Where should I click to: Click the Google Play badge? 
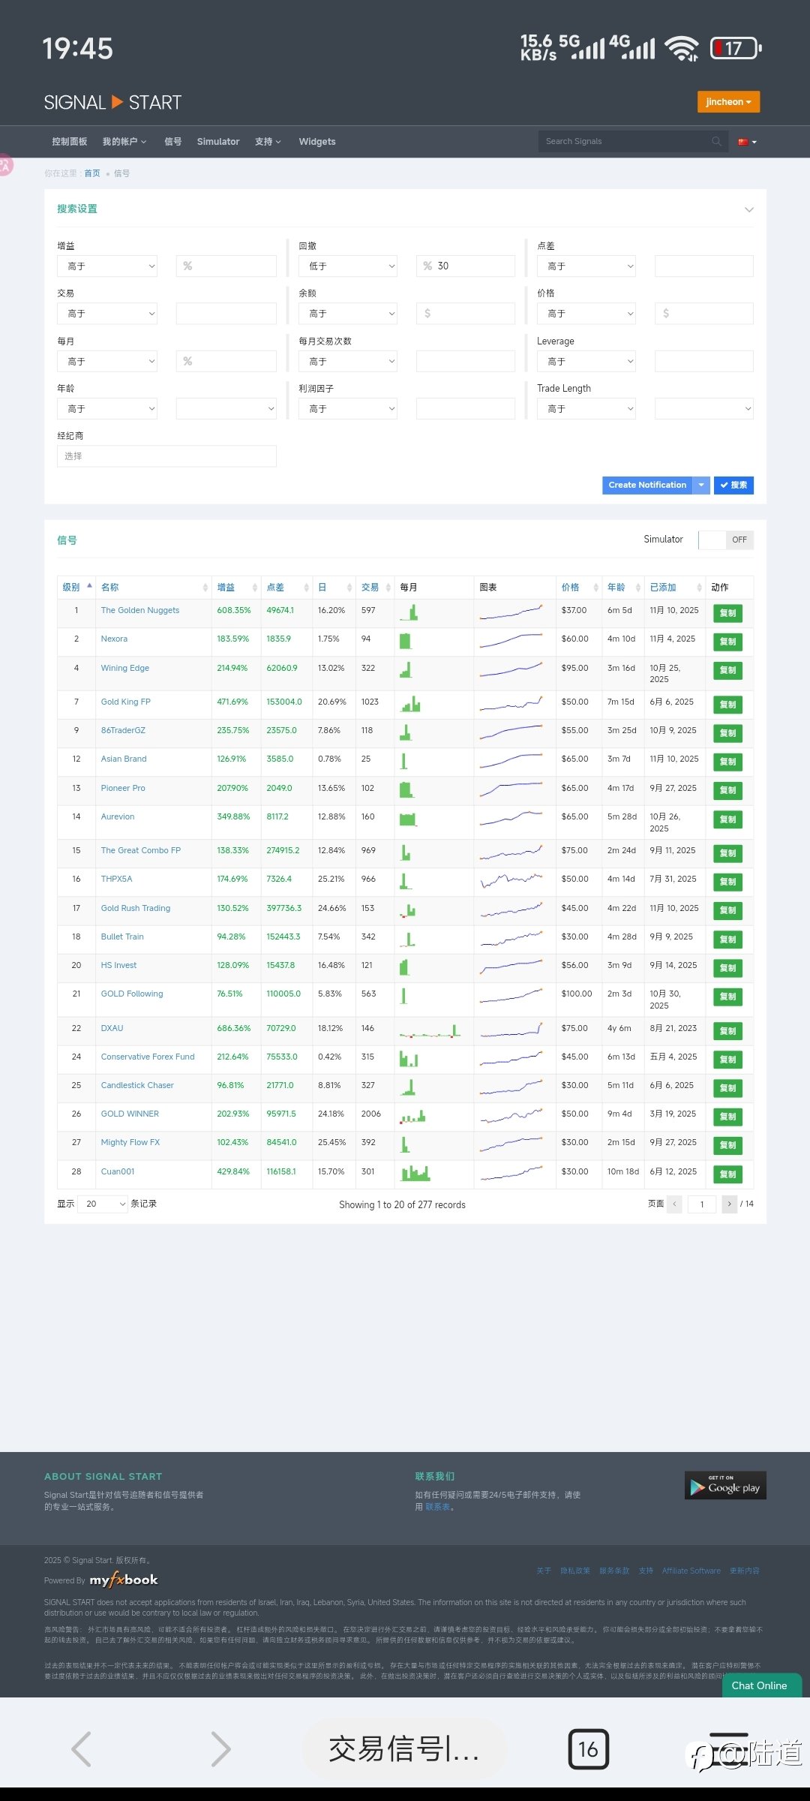pos(725,1485)
